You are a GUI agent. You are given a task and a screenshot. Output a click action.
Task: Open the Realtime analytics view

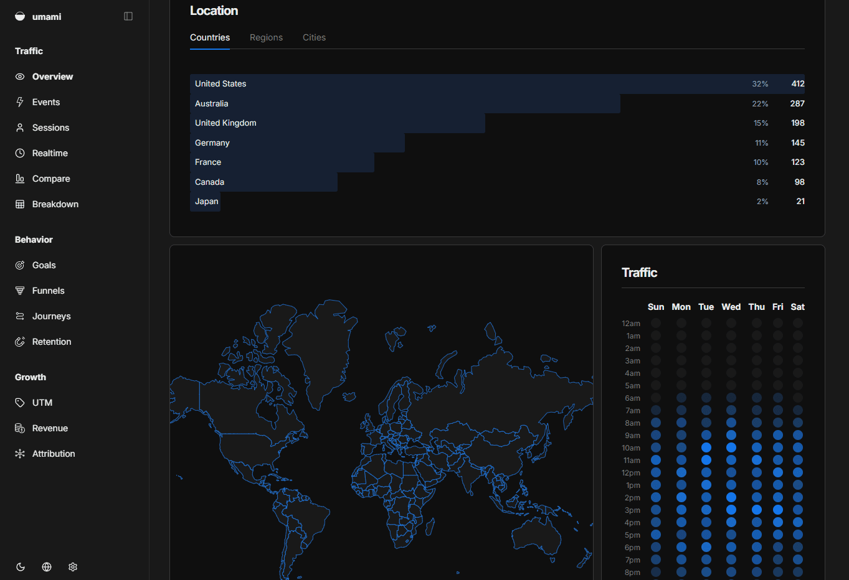tap(50, 152)
